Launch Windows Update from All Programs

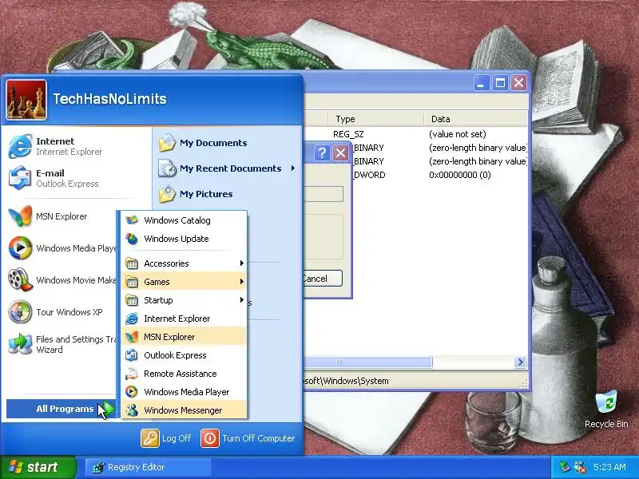pyautogui.click(x=185, y=239)
